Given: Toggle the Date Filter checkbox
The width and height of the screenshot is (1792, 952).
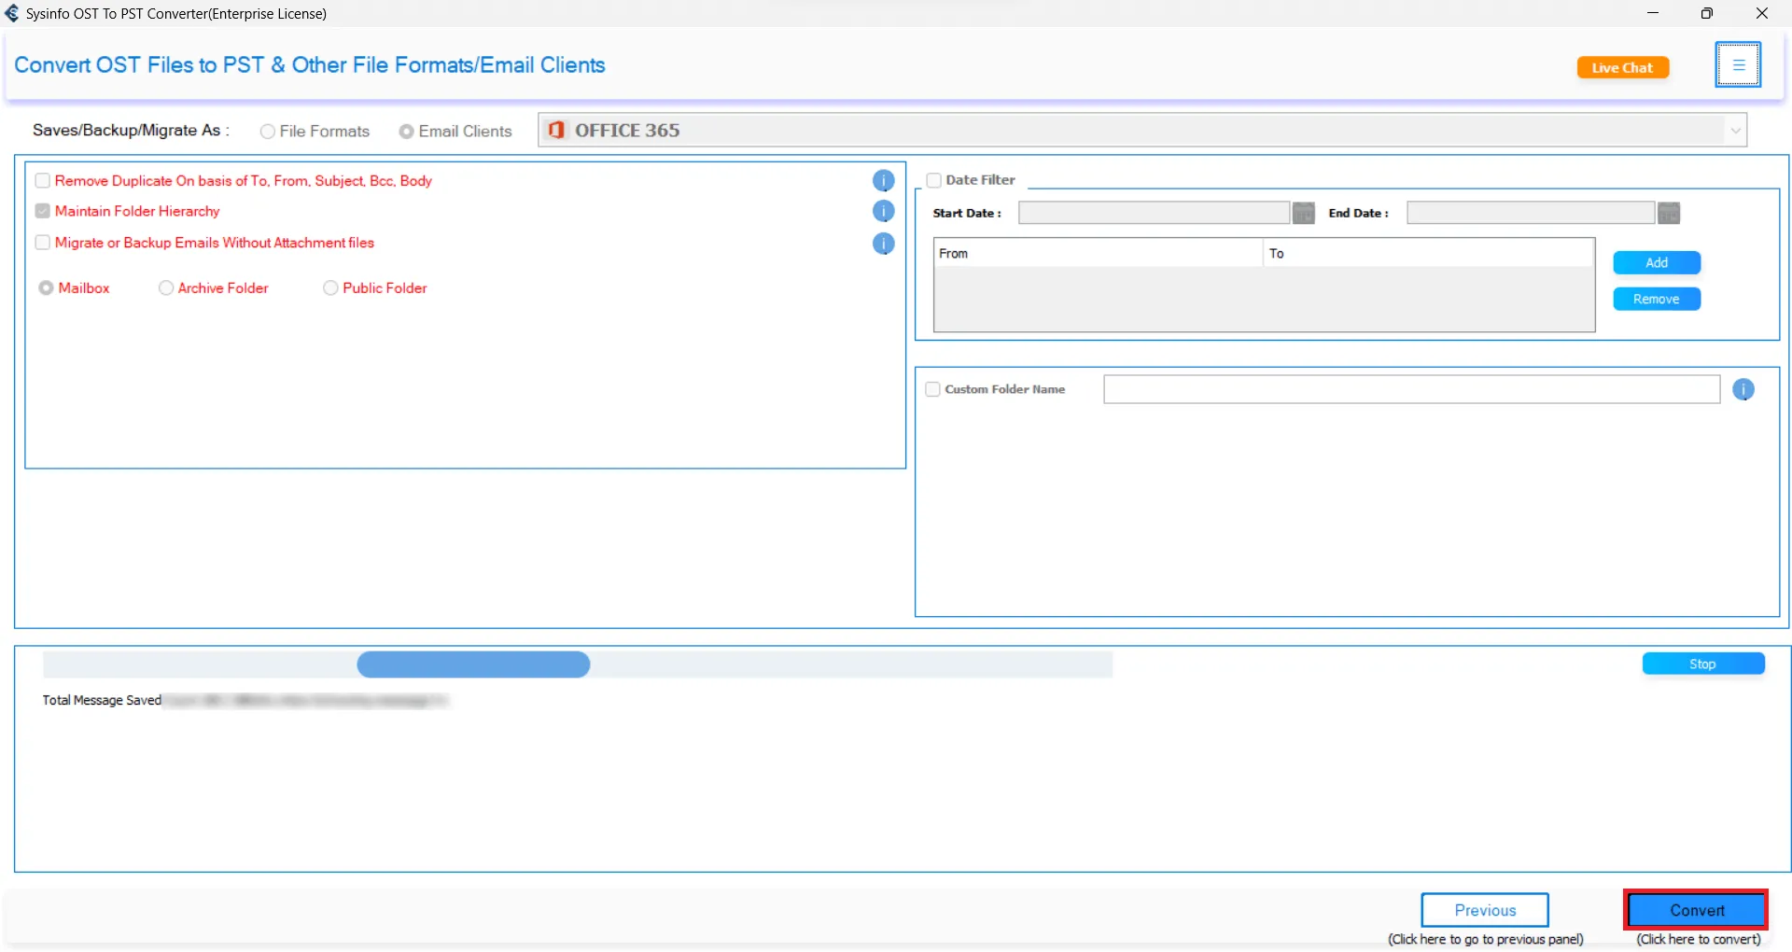Looking at the screenshot, I should pos(933,180).
